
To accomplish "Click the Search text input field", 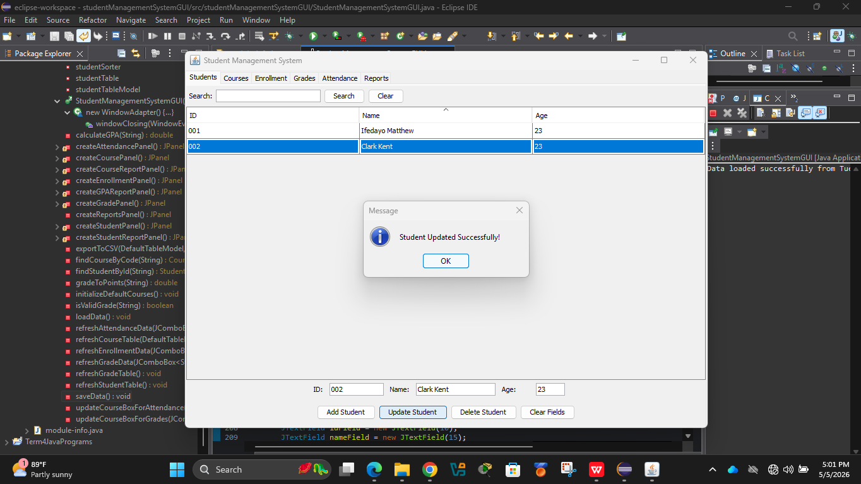I will pyautogui.click(x=268, y=96).
